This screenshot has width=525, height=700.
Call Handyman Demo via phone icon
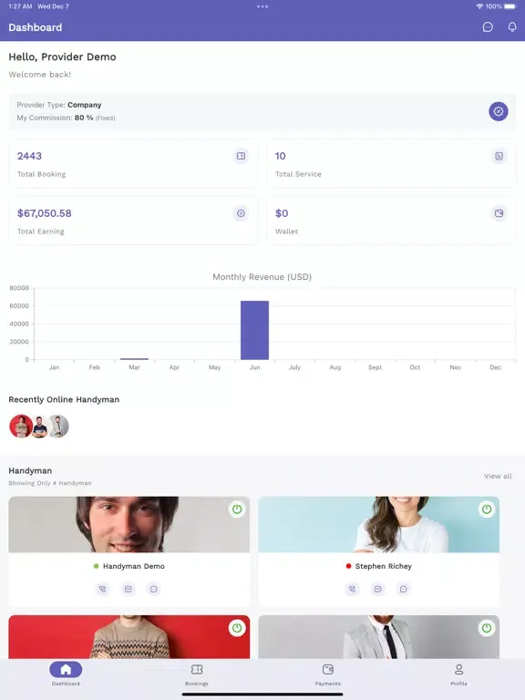point(103,589)
